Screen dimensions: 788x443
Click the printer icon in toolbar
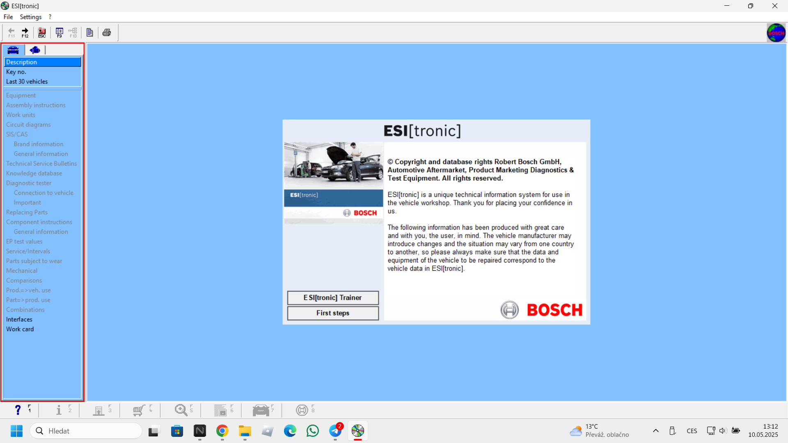(107, 32)
